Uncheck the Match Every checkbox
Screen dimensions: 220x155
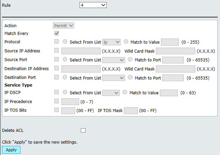tap(56, 33)
